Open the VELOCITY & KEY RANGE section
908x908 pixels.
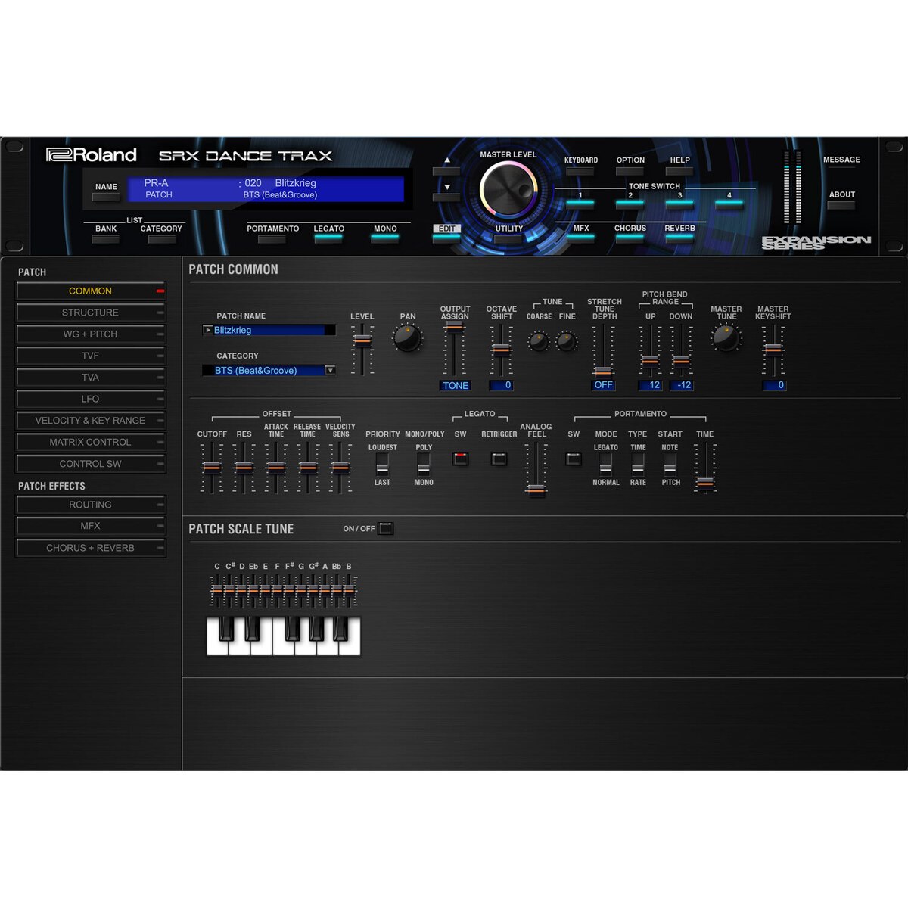(91, 420)
